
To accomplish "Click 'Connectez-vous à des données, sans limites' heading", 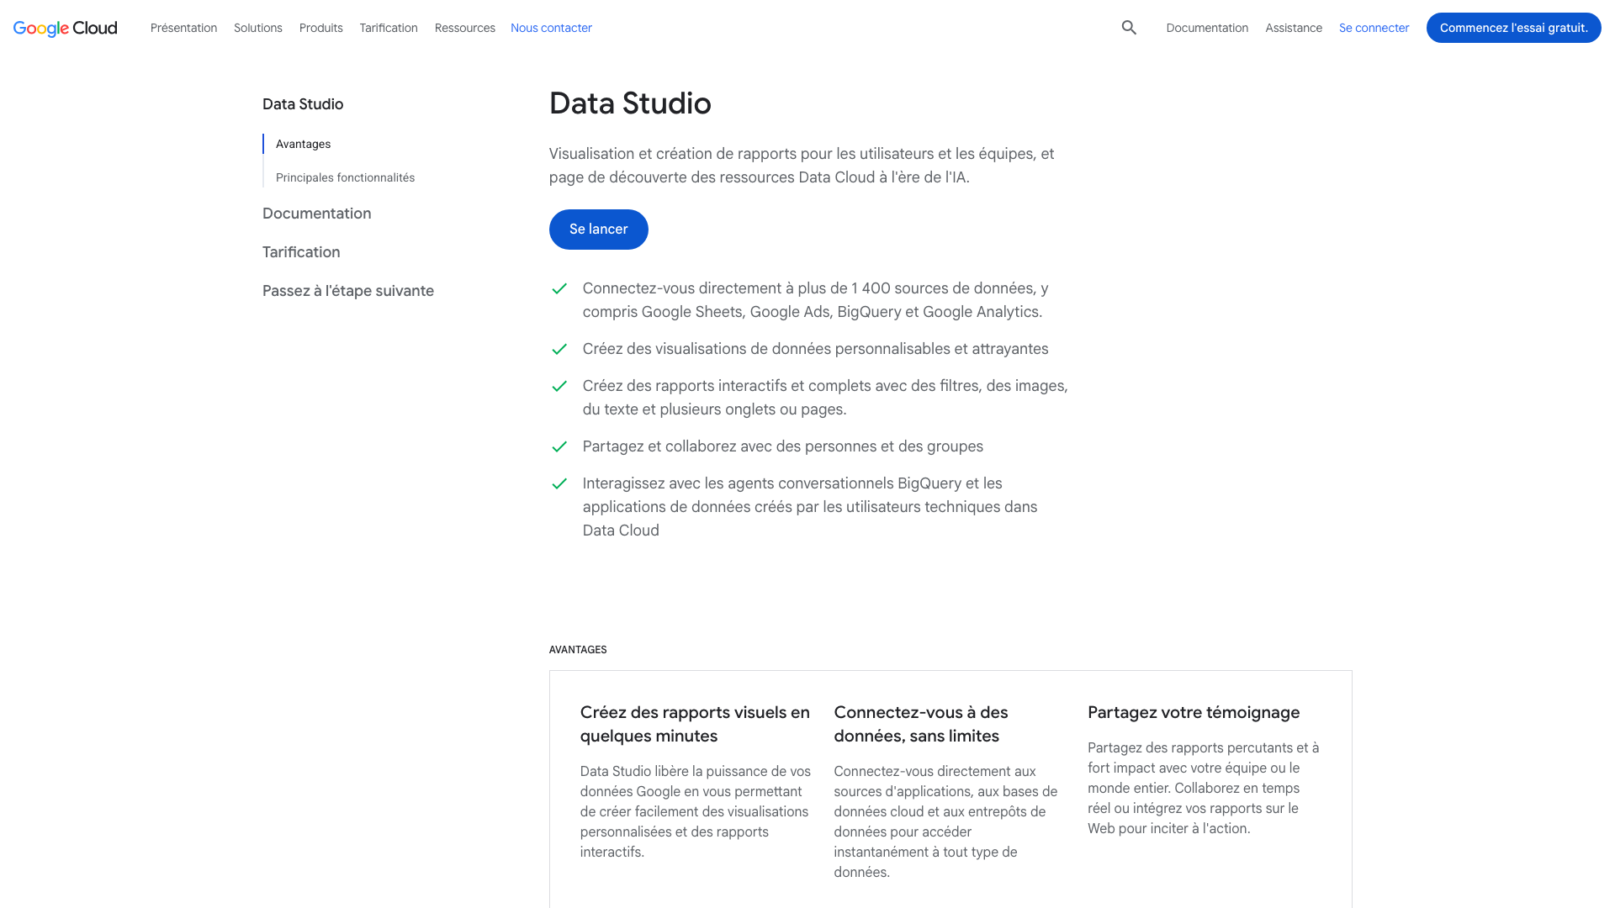I will click(x=921, y=724).
